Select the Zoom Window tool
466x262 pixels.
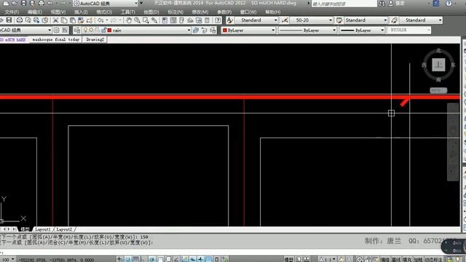point(146,20)
